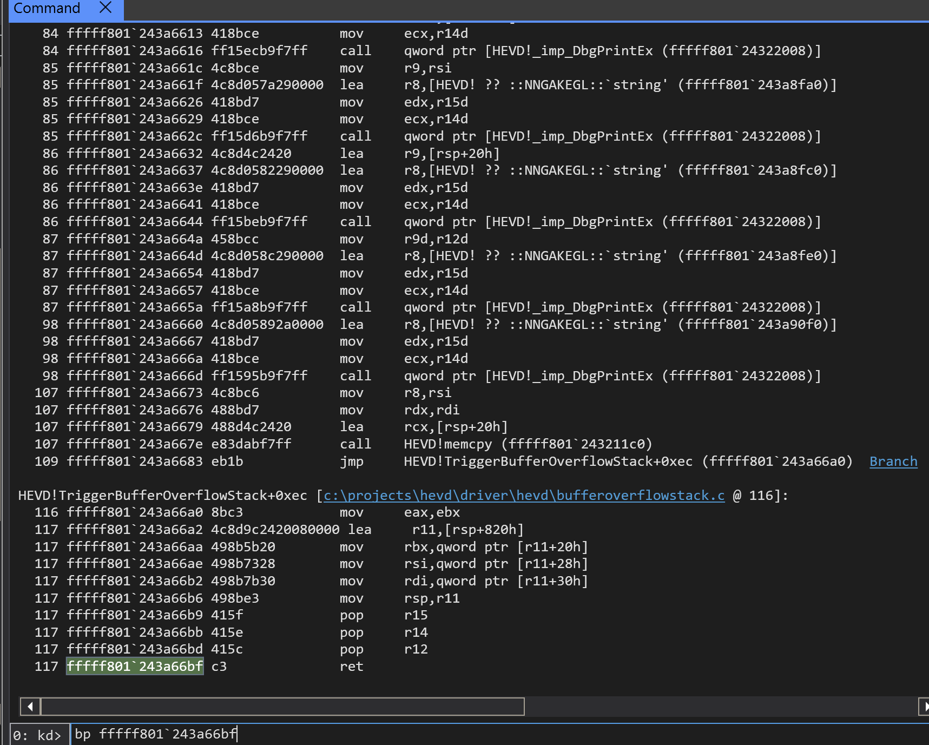929x745 pixels.
Task: Click the address fffff801`243a66a0 at line 116
Action: [135, 512]
